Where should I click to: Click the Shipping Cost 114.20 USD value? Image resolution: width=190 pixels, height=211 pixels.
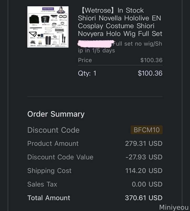click(x=144, y=171)
